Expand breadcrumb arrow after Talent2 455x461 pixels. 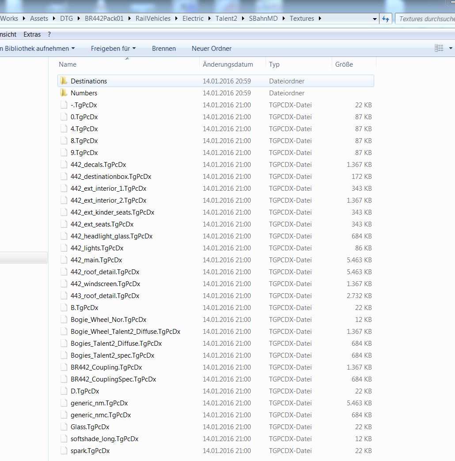coord(243,19)
